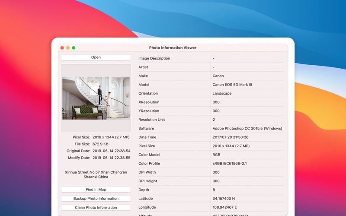Select the Orientation row label
The height and width of the screenshot is (216, 346).
coord(148,93)
